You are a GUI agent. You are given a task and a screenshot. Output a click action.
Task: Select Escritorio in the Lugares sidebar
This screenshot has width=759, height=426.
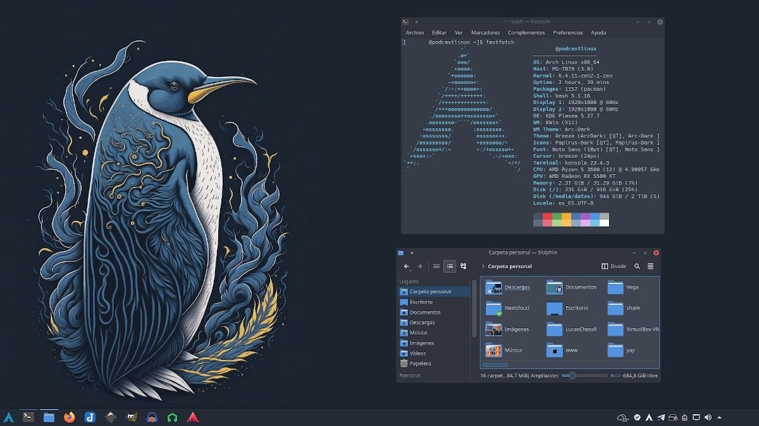(x=435, y=302)
